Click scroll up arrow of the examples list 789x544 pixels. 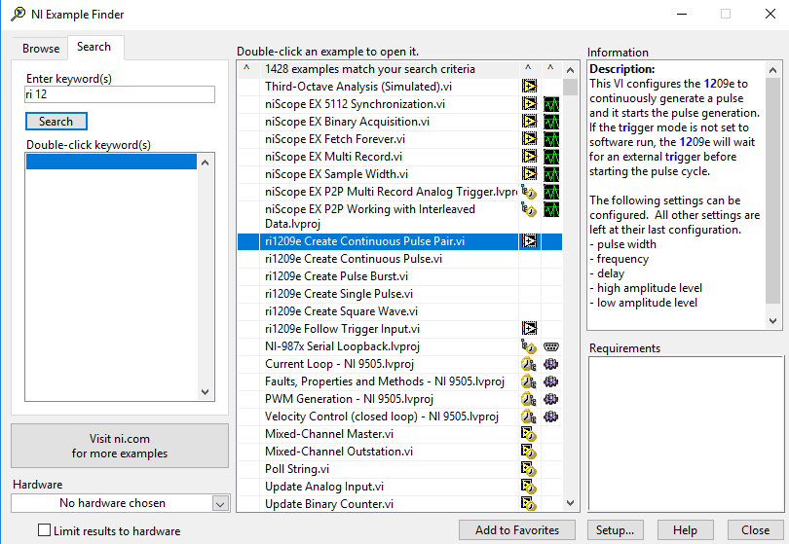coord(570,70)
